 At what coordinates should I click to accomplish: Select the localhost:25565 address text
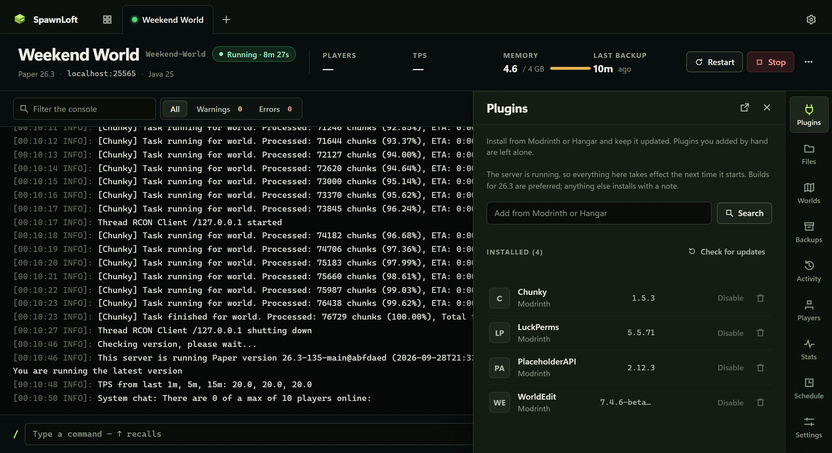click(x=101, y=74)
